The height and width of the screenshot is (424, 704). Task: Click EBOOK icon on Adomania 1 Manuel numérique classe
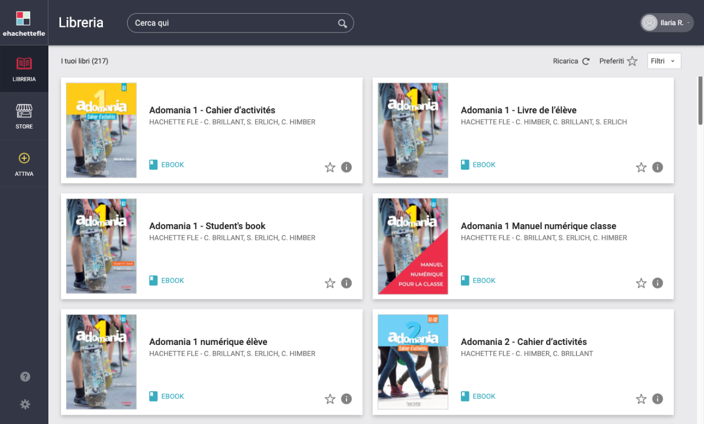[465, 281]
